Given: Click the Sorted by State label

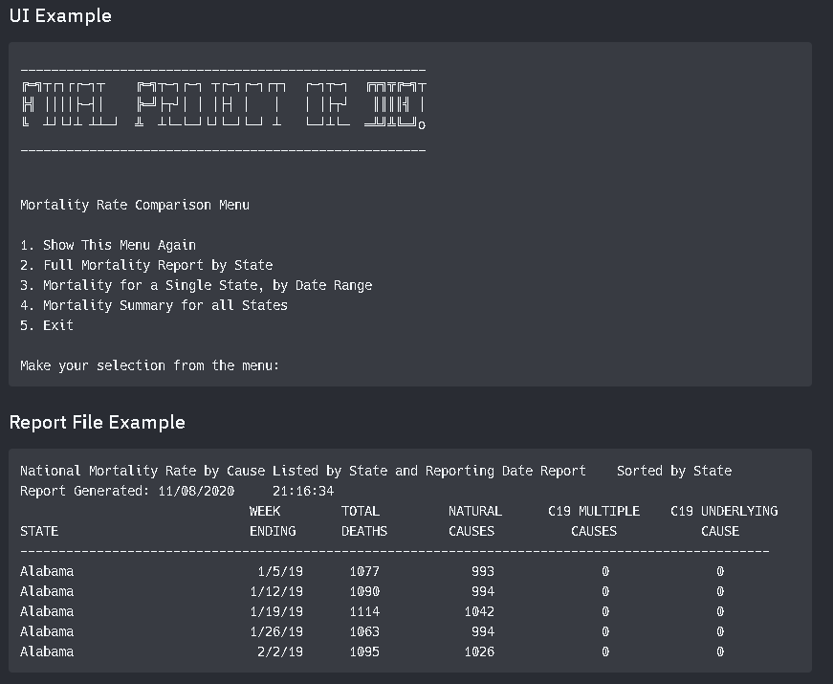Looking at the screenshot, I should (x=674, y=471).
